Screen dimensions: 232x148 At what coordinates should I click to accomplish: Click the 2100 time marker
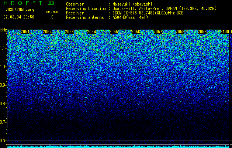(225, 32)
